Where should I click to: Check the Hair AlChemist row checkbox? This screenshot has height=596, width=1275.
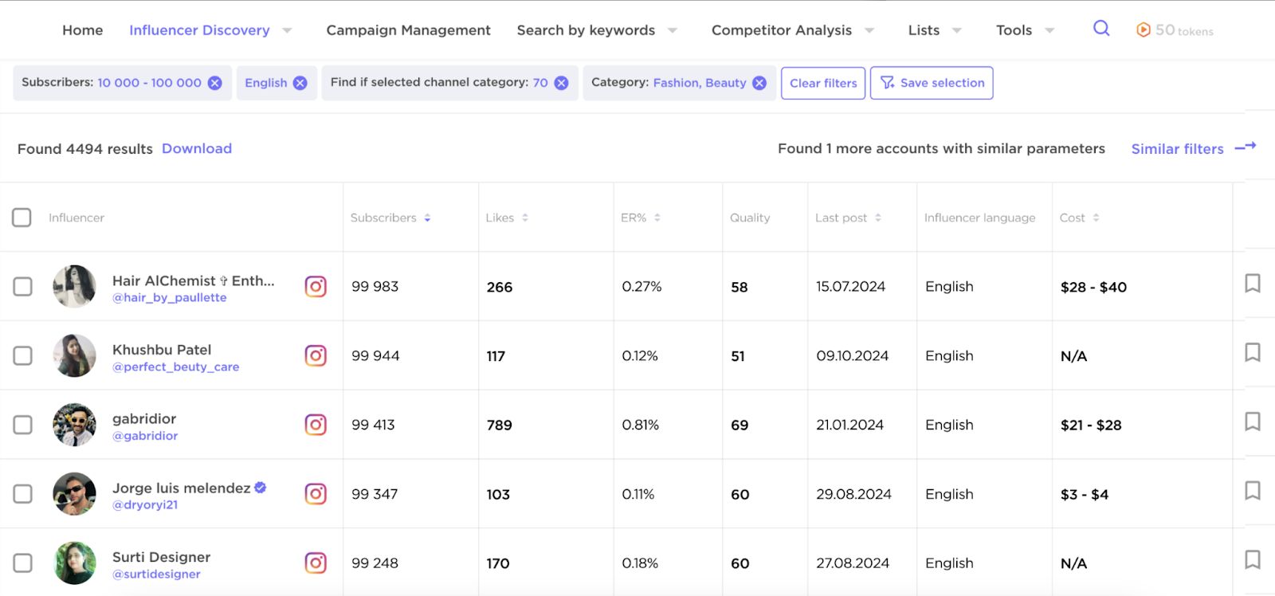(22, 287)
